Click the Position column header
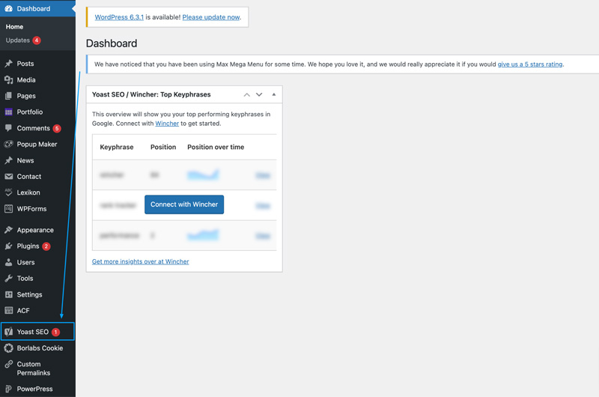The image size is (599, 397). tap(163, 147)
